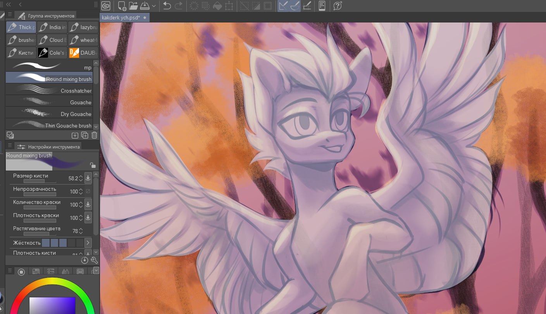Click the smartphone connection icon
The height and width of the screenshot is (314, 546).
322,6
